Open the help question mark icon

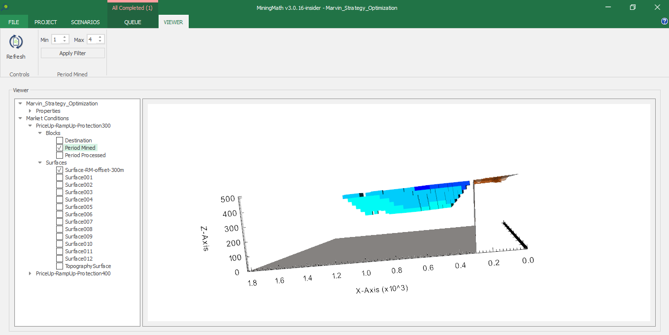[x=664, y=22]
